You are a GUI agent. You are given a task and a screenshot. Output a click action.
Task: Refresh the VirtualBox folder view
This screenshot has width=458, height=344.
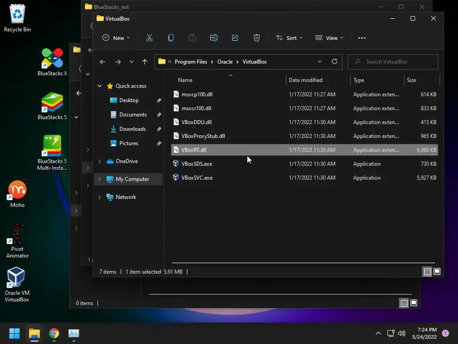tap(335, 61)
